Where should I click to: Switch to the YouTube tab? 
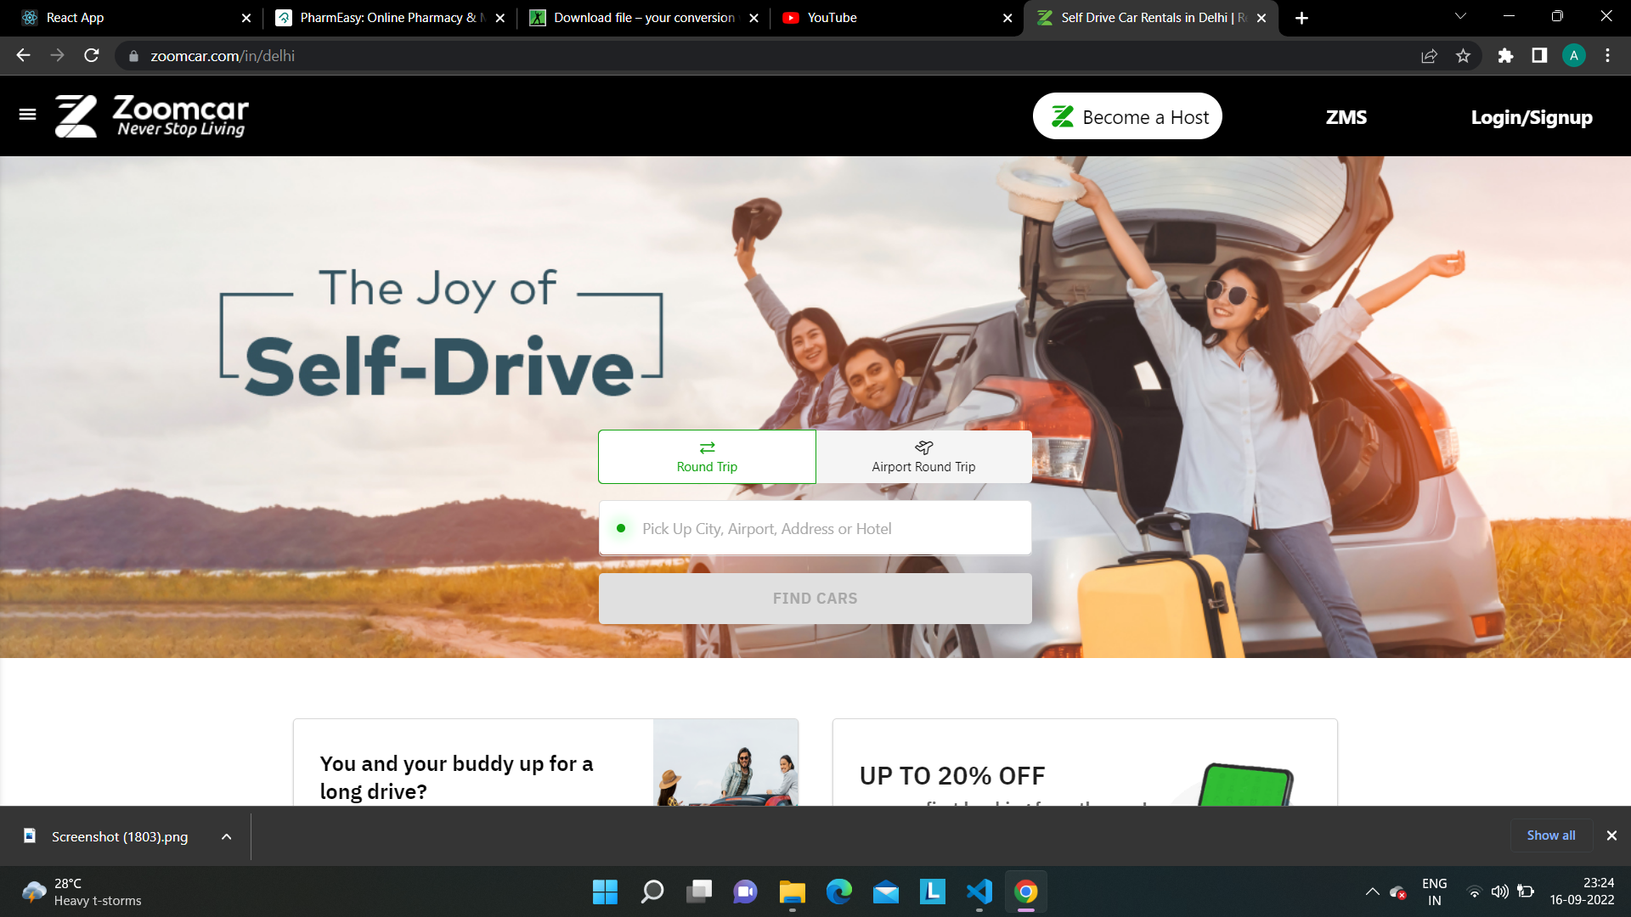[x=849, y=17]
